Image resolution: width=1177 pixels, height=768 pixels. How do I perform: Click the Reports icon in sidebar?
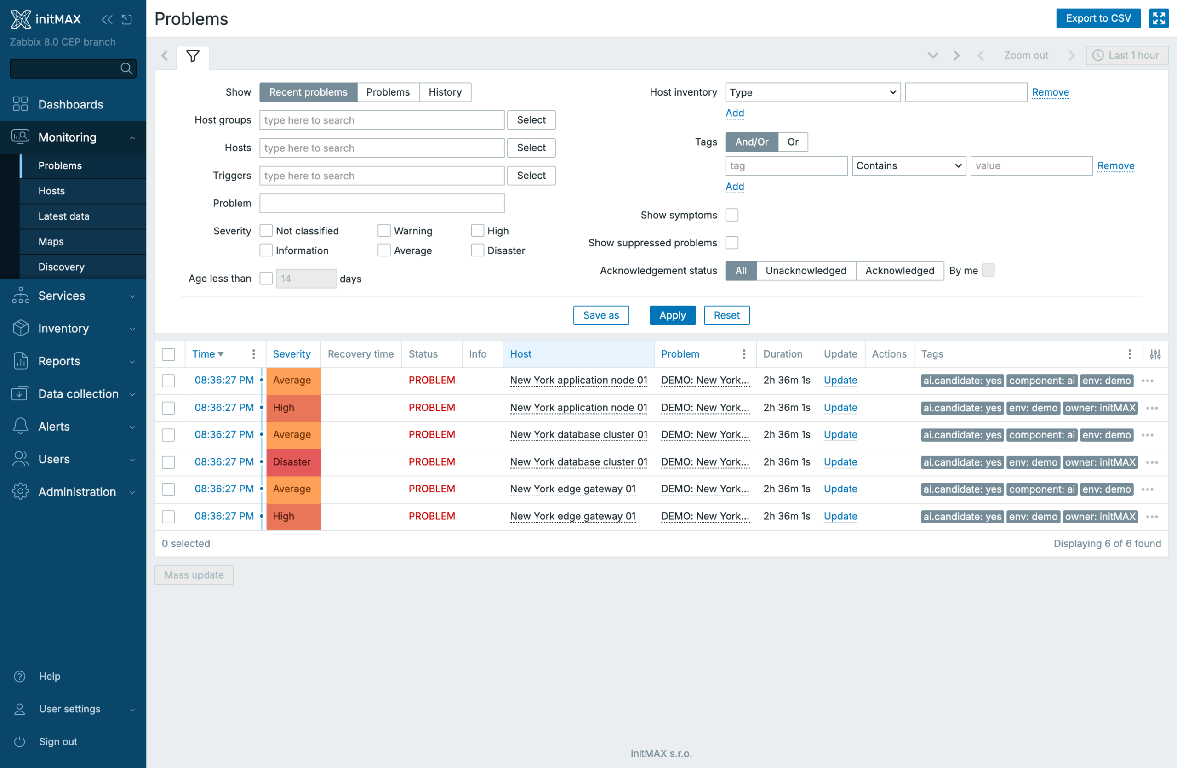point(20,361)
